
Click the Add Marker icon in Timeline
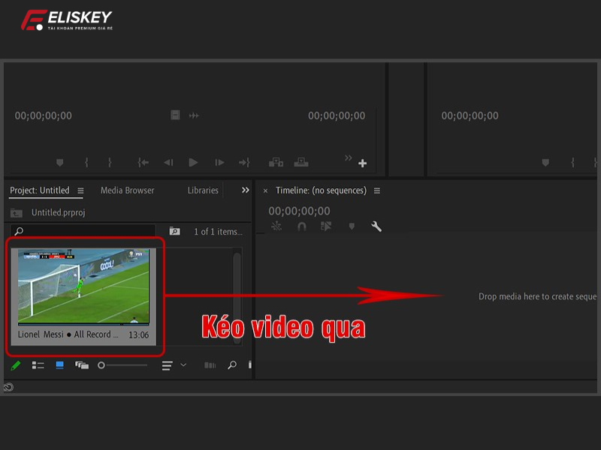352,228
